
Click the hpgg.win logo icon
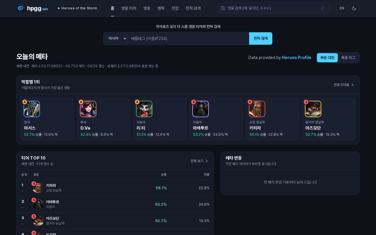coord(21,8)
